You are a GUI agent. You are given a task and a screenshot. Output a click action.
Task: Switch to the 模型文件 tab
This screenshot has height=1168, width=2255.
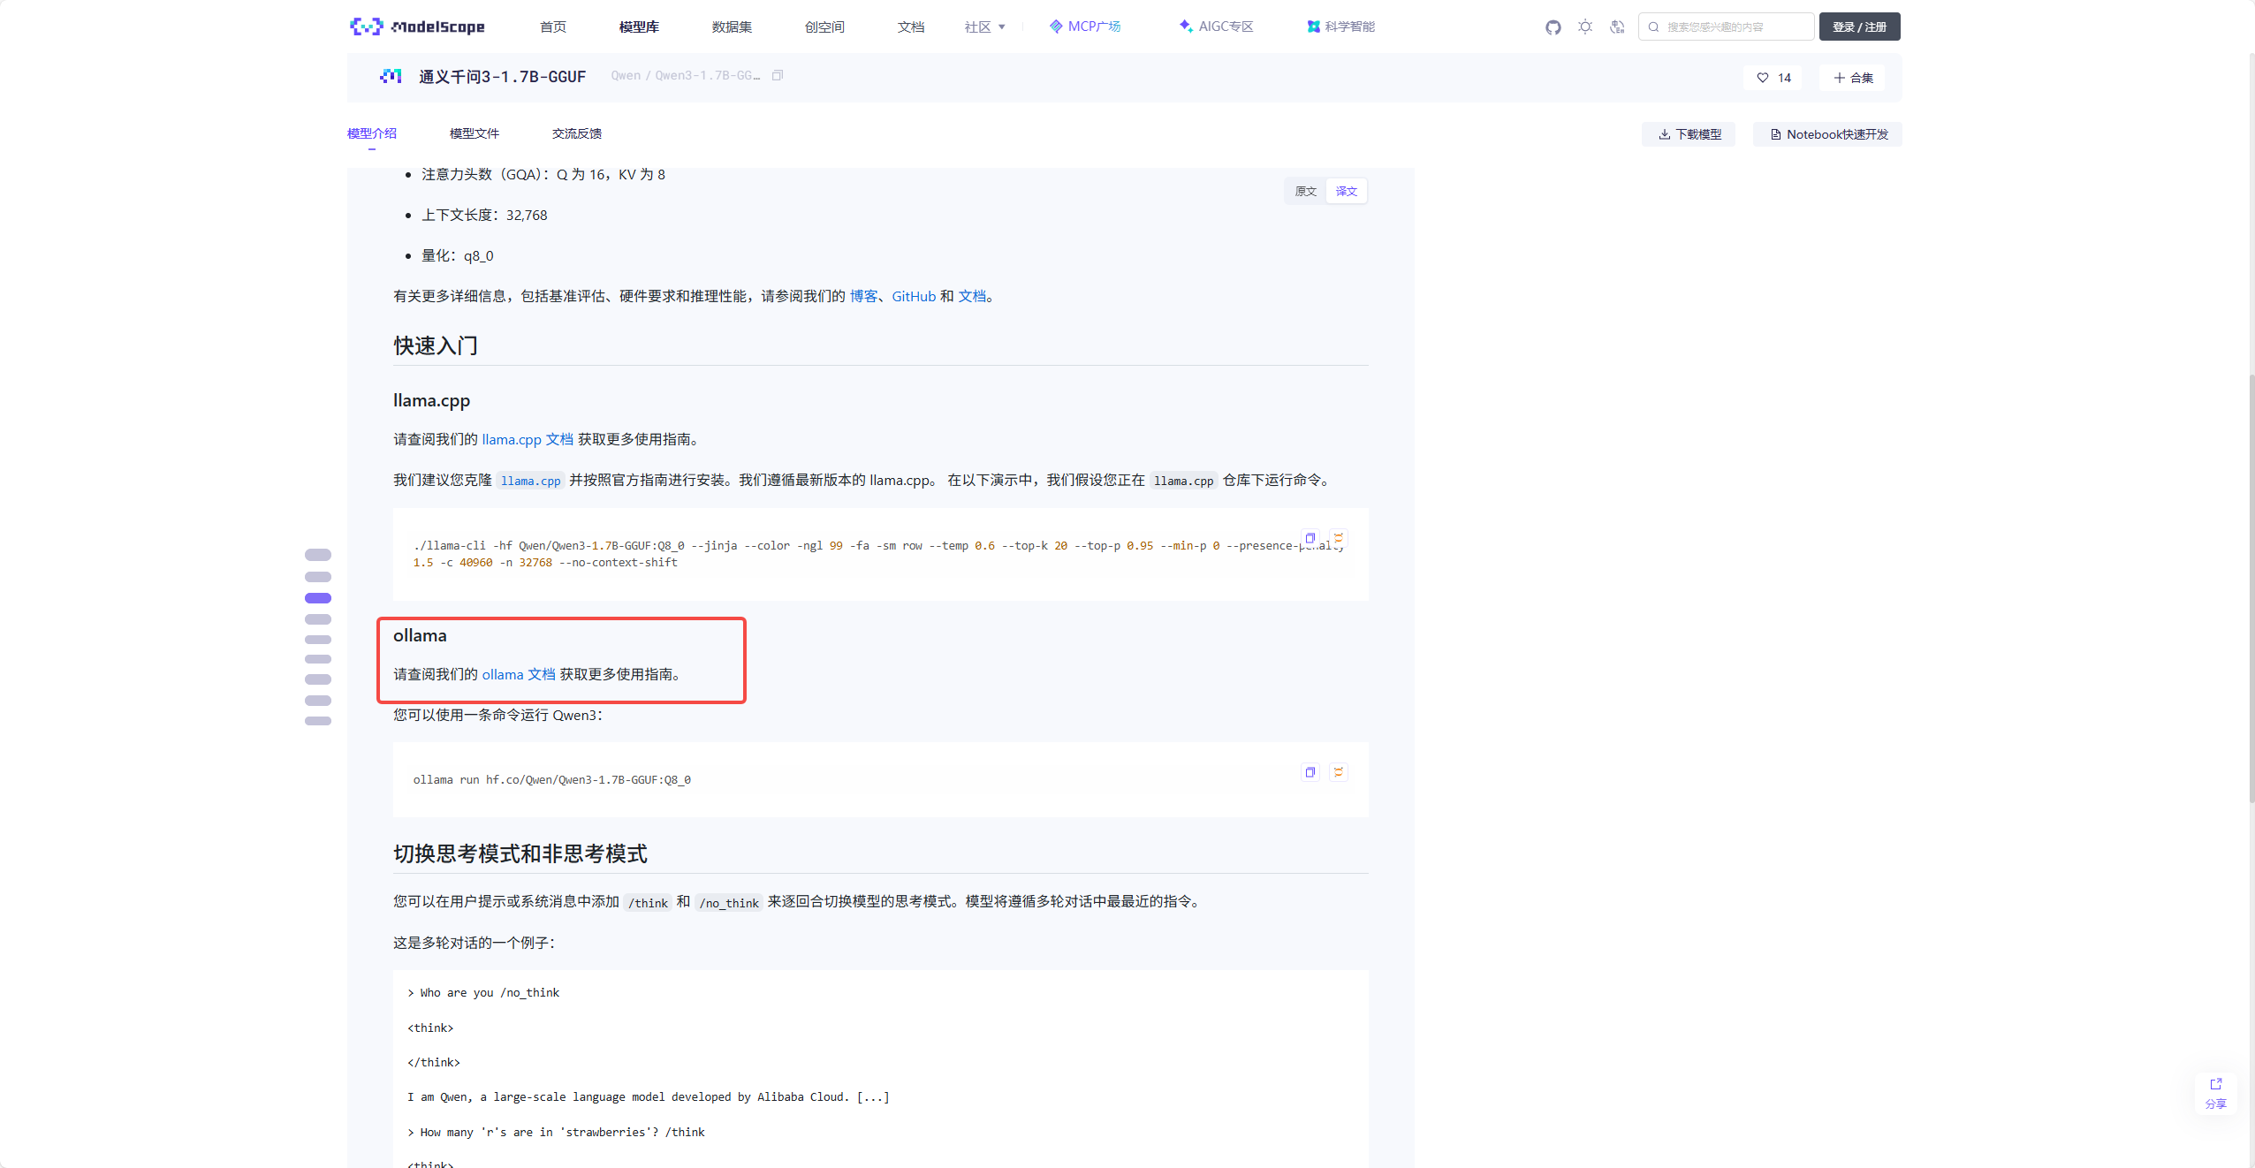(x=474, y=133)
